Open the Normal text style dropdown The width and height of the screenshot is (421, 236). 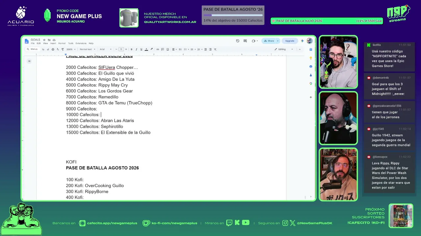click(87, 49)
